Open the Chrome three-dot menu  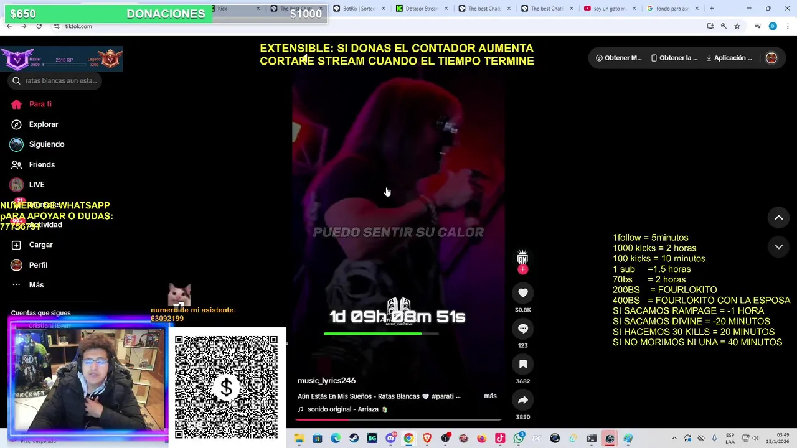[788, 26]
